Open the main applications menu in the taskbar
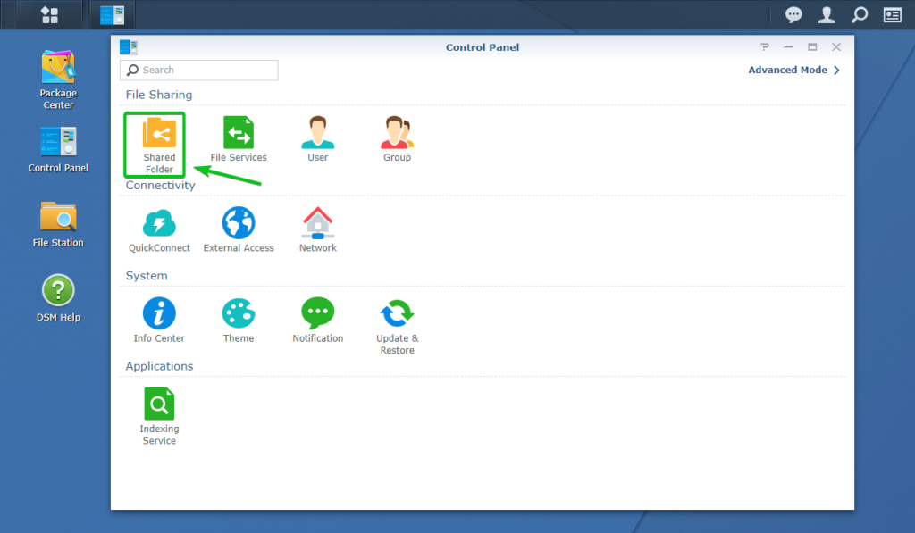 [x=49, y=14]
